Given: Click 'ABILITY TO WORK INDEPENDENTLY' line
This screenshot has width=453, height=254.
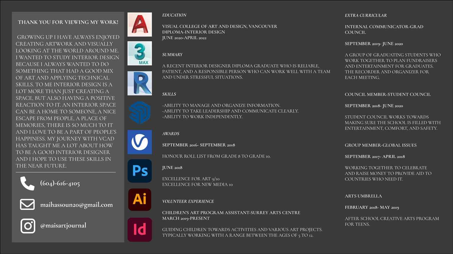Looking at the screenshot, I should (202, 117).
